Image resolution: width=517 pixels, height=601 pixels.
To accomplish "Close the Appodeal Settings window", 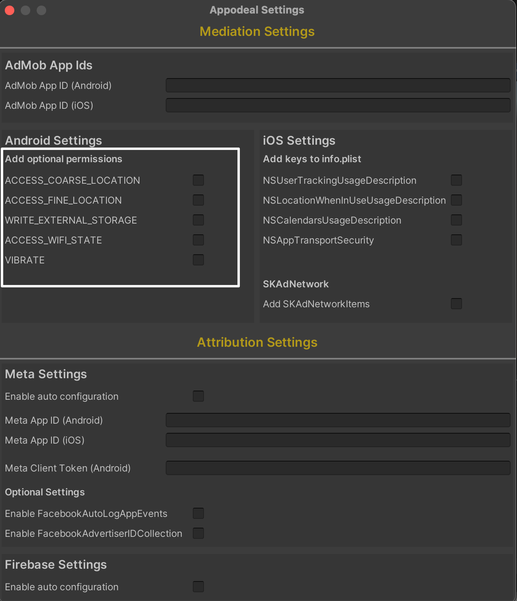I will coord(10,10).
